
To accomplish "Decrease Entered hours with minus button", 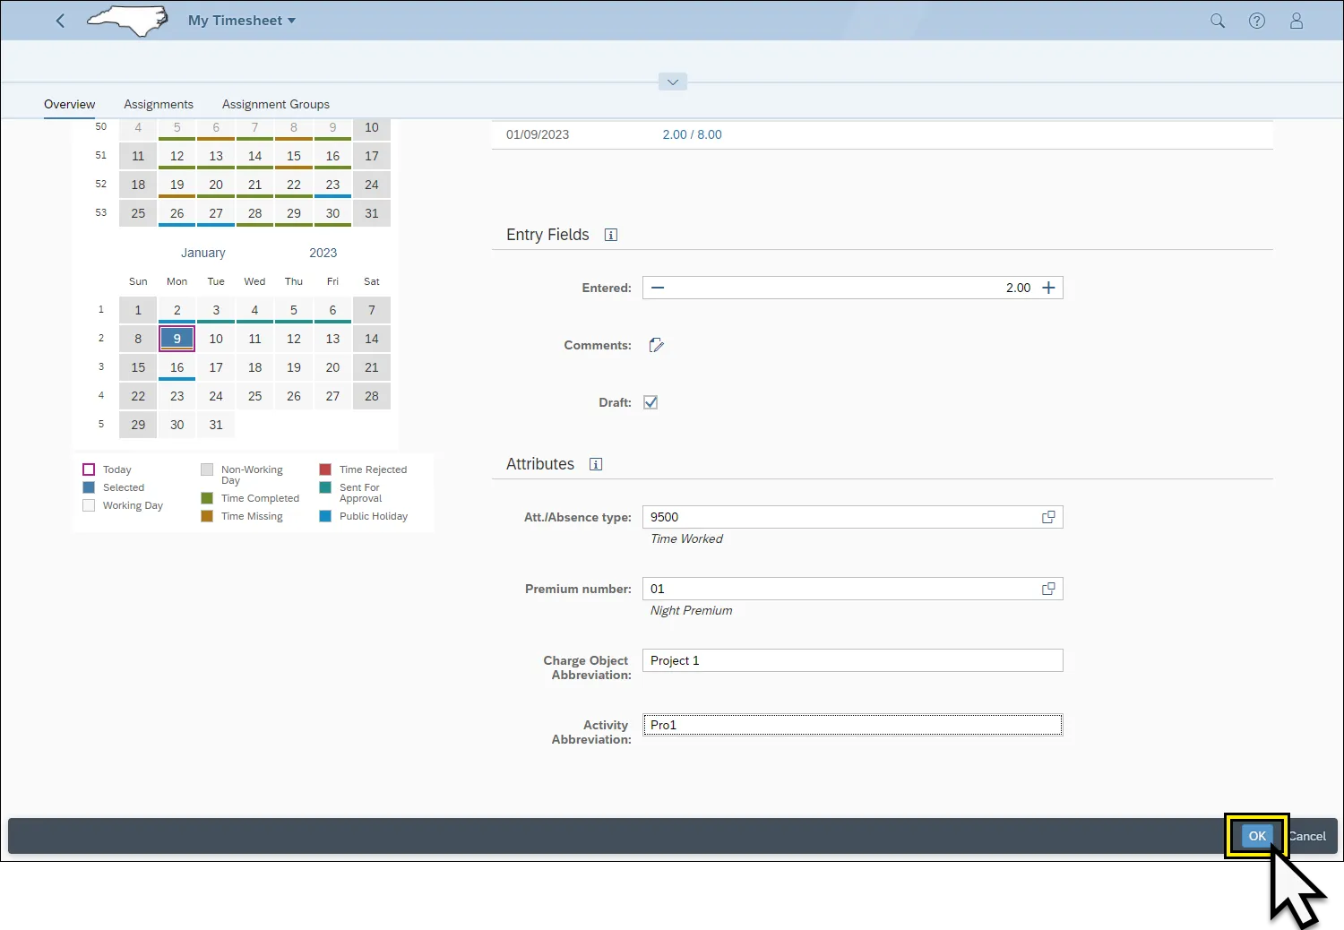I will coord(659,288).
